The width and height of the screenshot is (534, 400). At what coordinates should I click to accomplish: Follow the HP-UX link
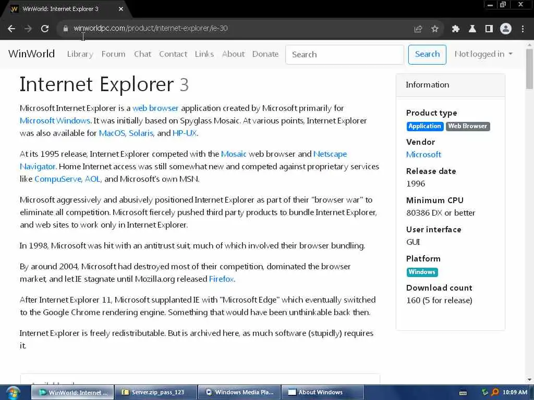(x=185, y=133)
